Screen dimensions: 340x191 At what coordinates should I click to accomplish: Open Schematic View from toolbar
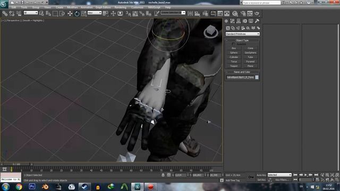227,14
